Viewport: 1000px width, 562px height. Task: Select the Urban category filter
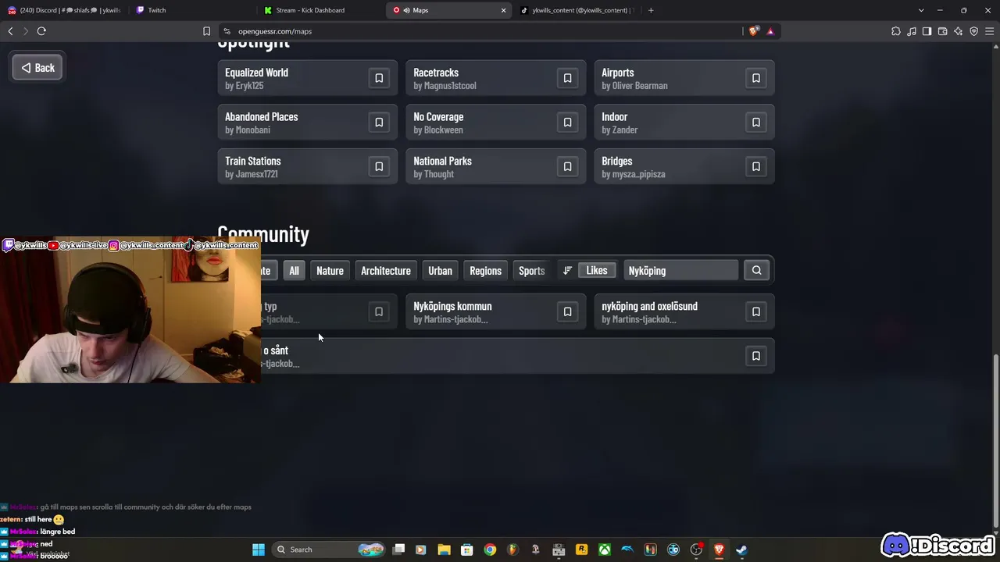point(440,270)
